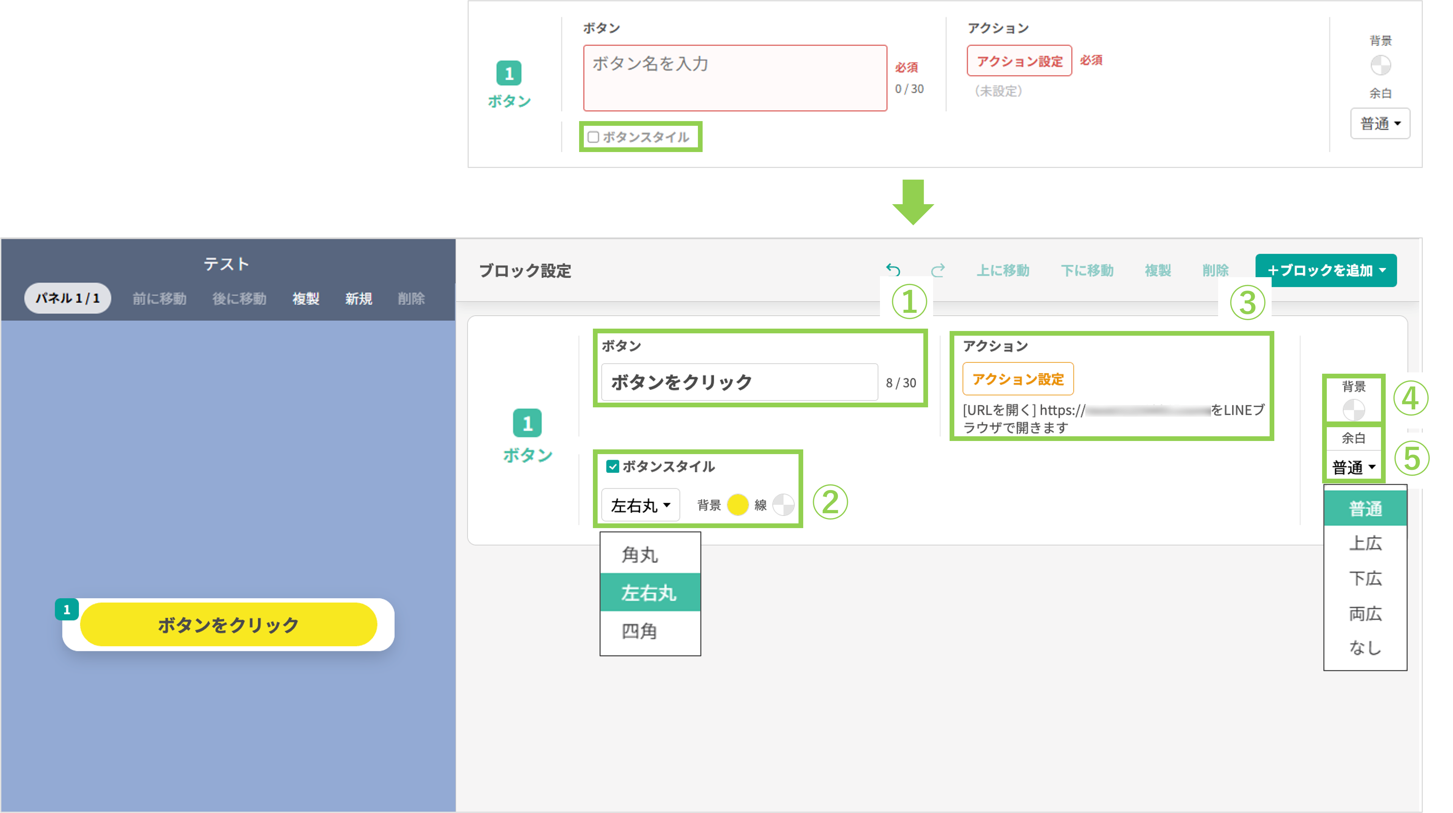Image resolution: width=1453 pixels, height=813 pixels.
Task: Click the ボタンをクリック text input
Action: pyautogui.click(x=739, y=382)
